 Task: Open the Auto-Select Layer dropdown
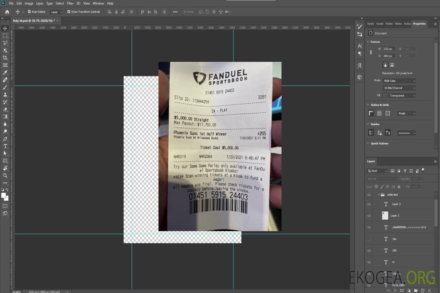pyautogui.click(x=56, y=12)
